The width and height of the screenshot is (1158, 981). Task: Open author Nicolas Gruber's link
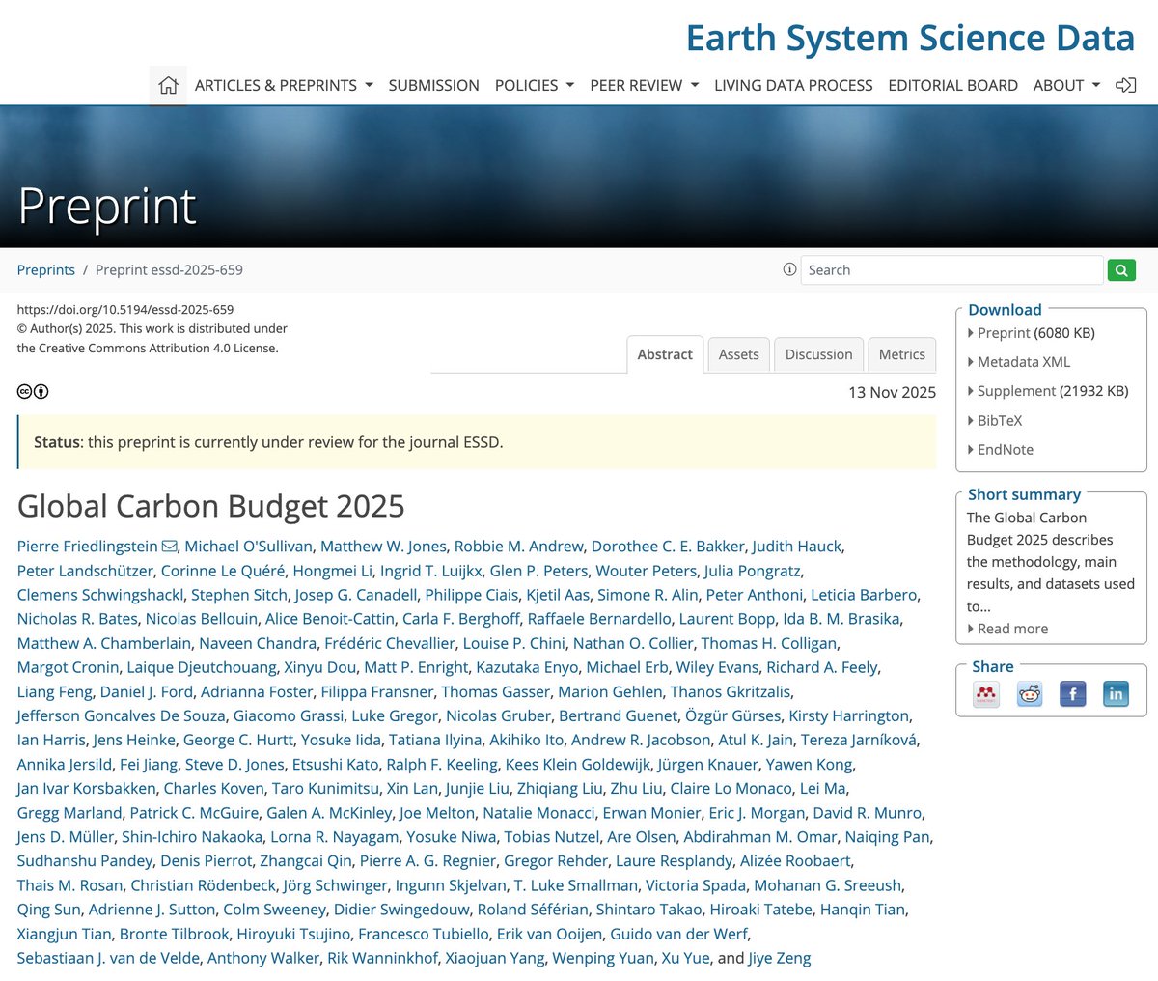click(x=498, y=715)
